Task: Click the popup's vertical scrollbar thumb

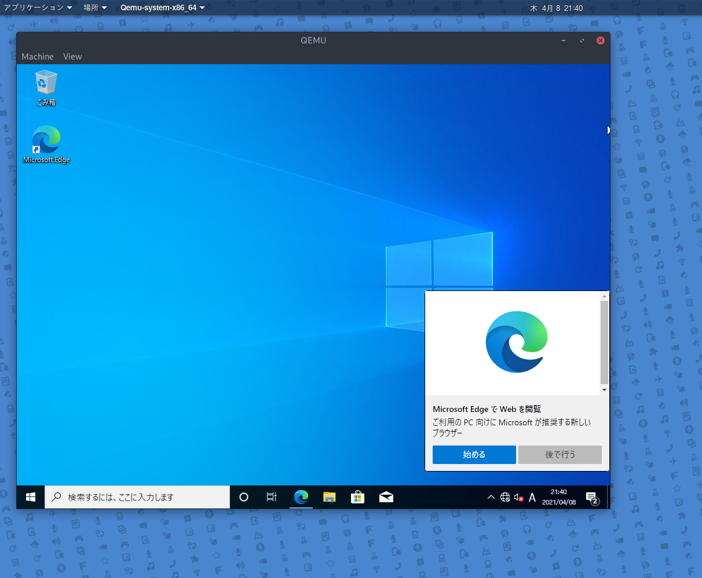Action: [604, 343]
